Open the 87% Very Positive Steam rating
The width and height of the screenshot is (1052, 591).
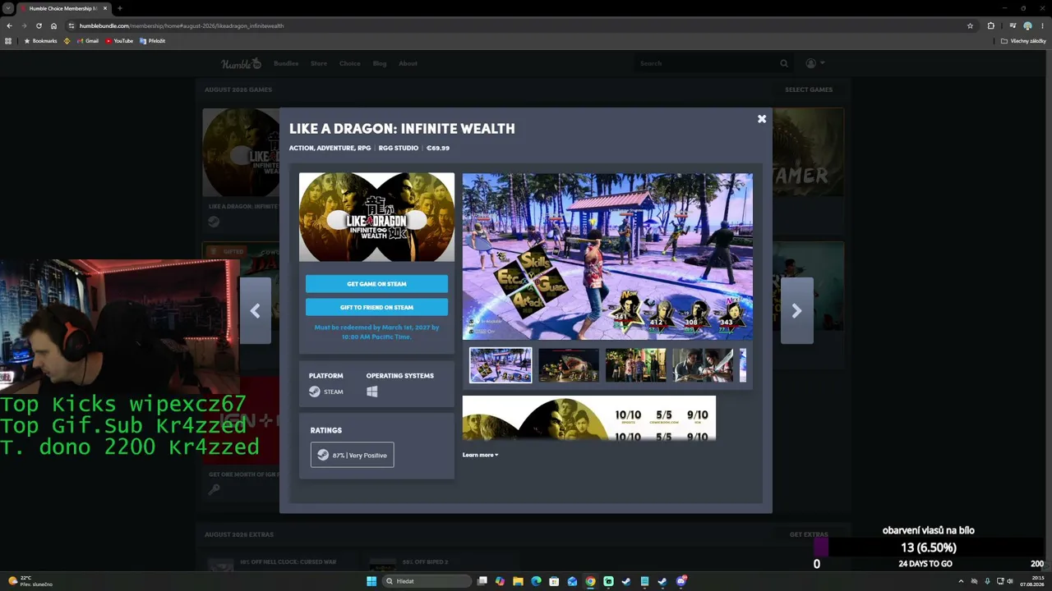pyautogui.click(x=352, y=455)
